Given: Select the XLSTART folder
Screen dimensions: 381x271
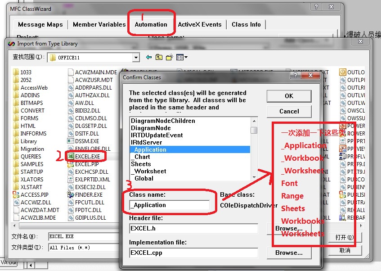Looking at the screenshot, I should coord(28,187).
